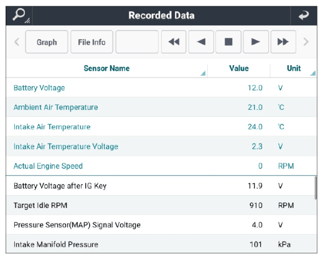Click the Value column header

coord(239,68)
